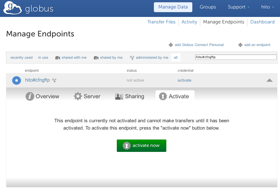Switch to the Activity page
The image size is (280, 190).
pyautogui.click(x=189, y=22)
